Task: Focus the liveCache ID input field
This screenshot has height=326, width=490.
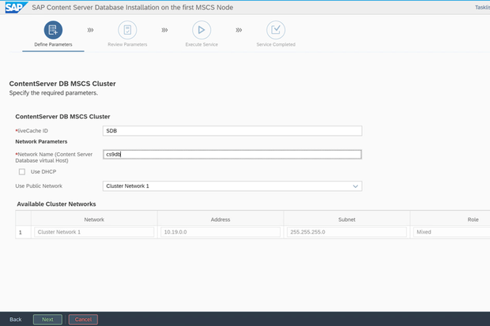Action: coord(232,131)
